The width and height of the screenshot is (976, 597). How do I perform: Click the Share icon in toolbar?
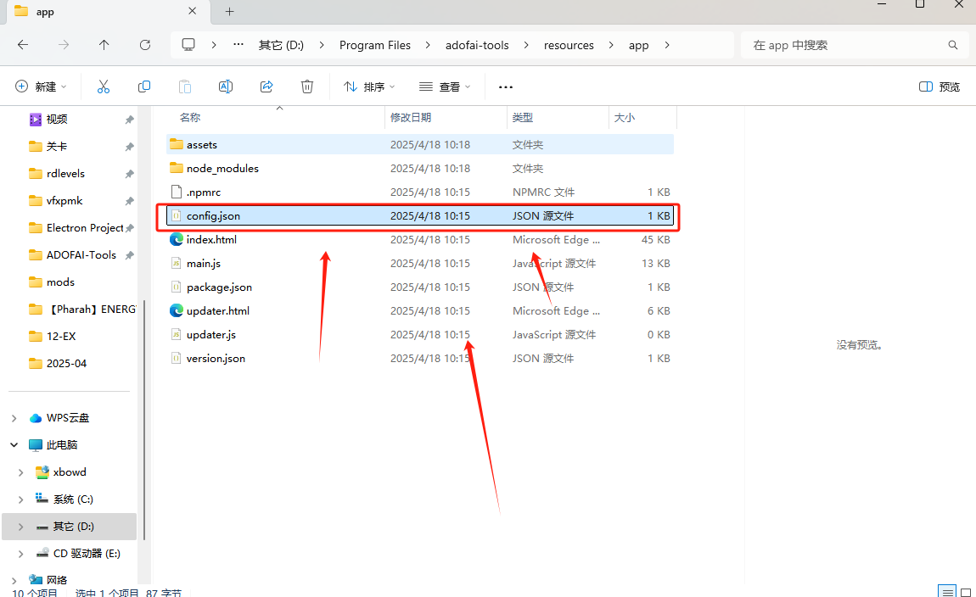(x=266, y=86)
